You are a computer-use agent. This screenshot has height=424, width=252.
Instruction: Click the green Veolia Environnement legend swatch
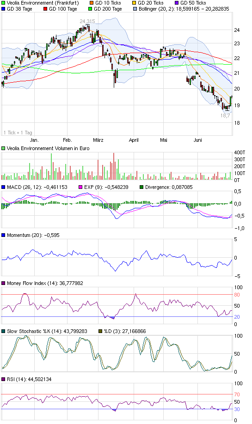(x=3, y=3)
